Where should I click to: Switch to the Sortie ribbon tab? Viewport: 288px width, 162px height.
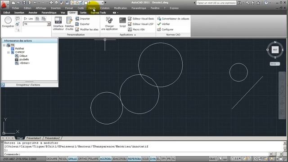pyautogui.click(x=83, y=13)
